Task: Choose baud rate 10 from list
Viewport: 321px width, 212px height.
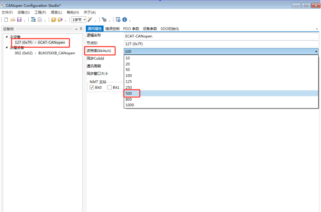Action: pyautogui.click(x=221, y=58)
